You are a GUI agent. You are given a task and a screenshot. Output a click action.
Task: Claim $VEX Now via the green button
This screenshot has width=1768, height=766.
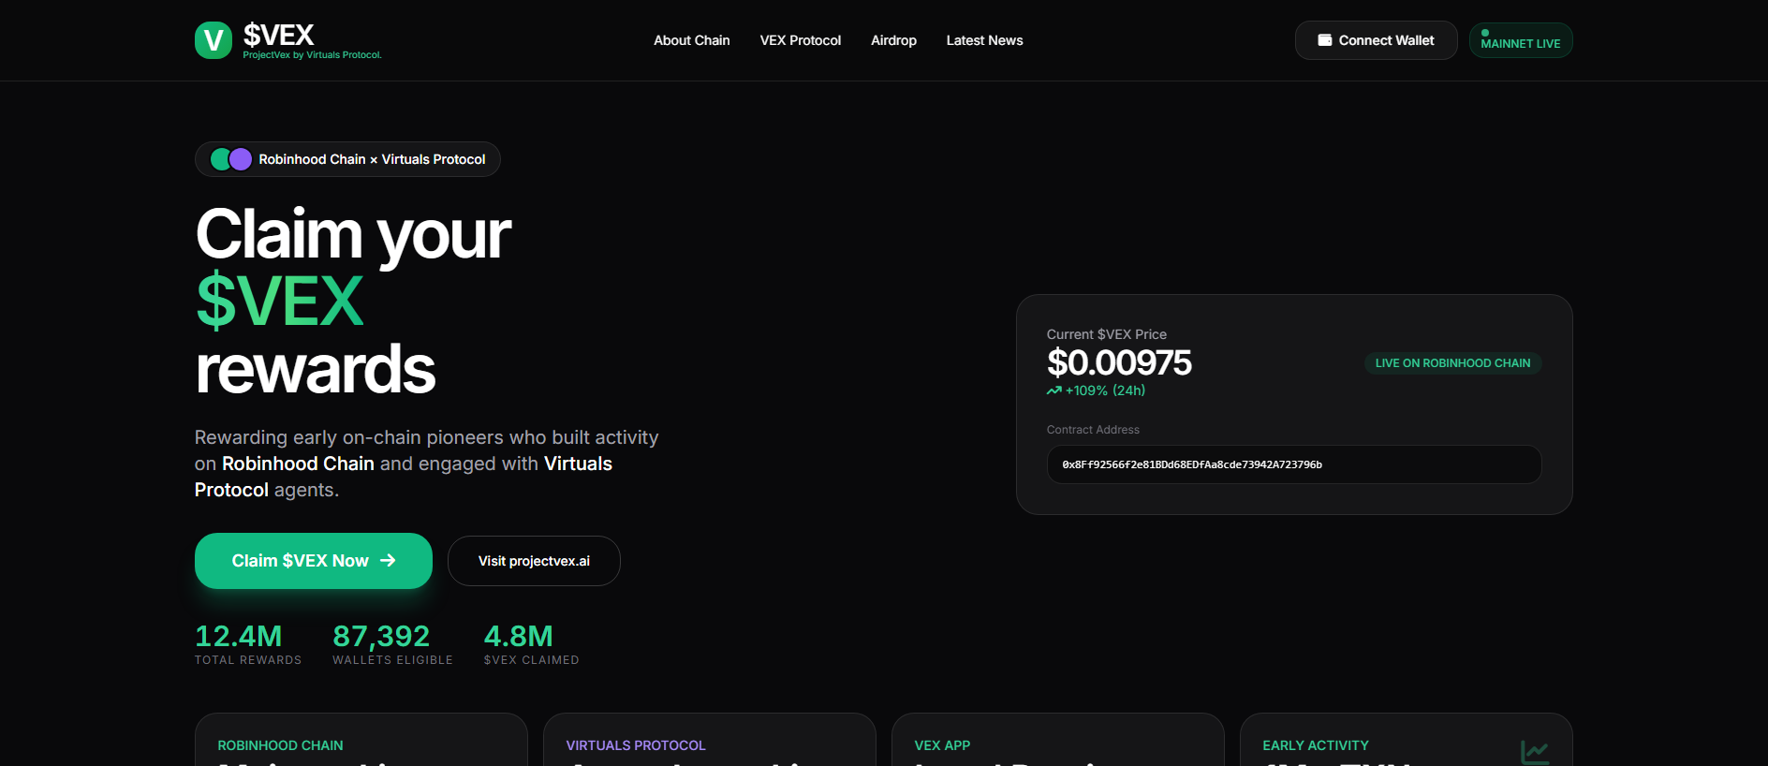tap(314, 561)
